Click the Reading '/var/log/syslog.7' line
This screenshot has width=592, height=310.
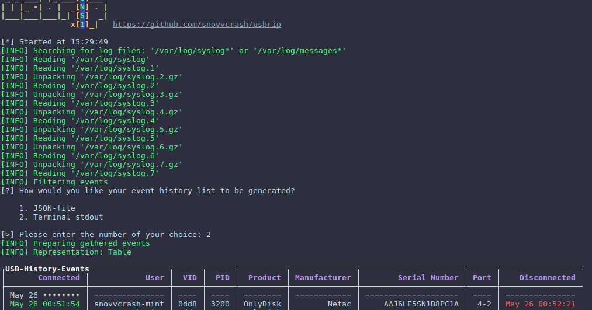click(80, 173)
